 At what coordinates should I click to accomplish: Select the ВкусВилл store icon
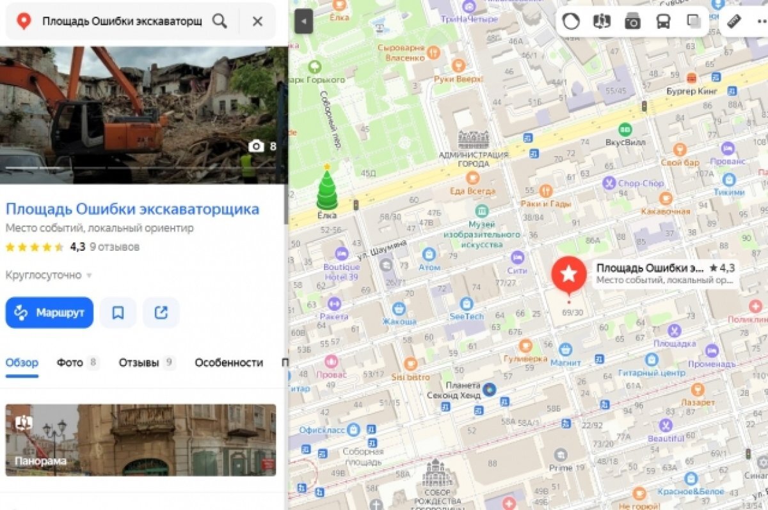pyautogui.click(x=625, y=129)
